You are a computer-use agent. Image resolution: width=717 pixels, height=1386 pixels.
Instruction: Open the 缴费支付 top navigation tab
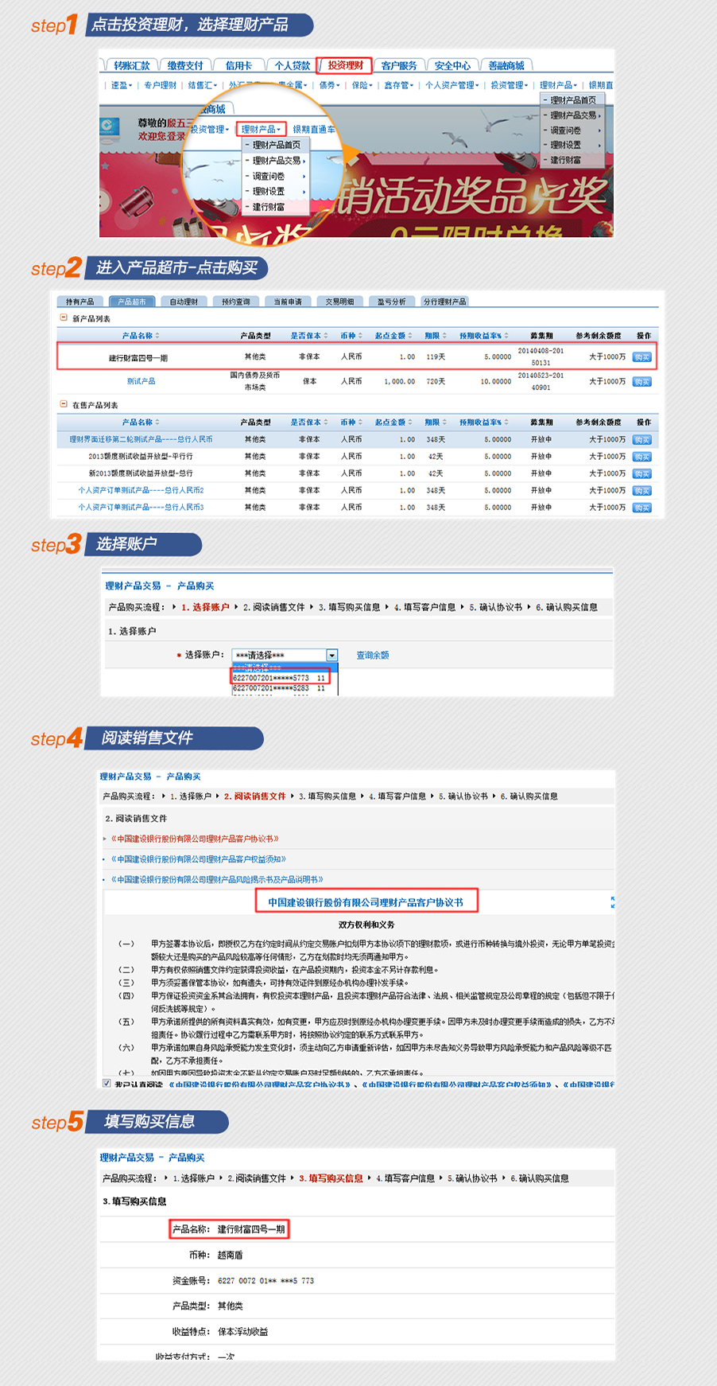[185, 65]
